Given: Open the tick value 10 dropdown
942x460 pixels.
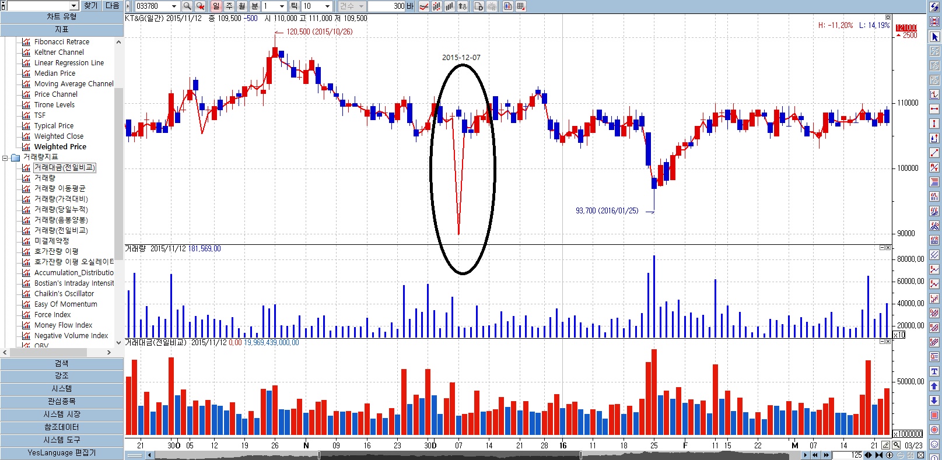Looking at the screenshot, I should coord(327,6).
